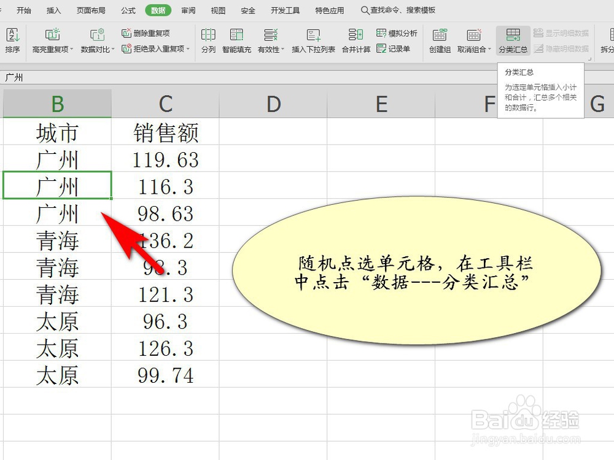Click cell with value 116.3
The width and height of the screenshot is (614, 460).
coord(166,186)
